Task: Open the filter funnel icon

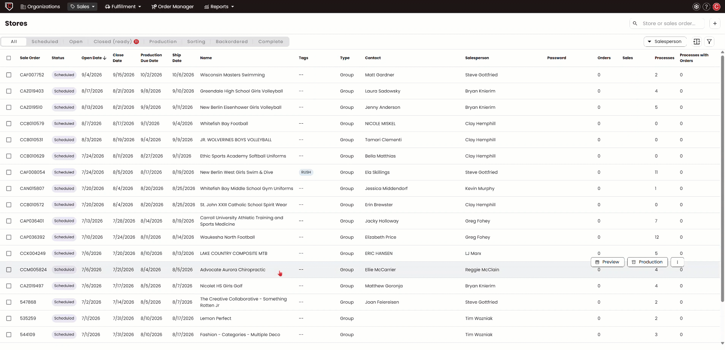Action: (709, 41)
